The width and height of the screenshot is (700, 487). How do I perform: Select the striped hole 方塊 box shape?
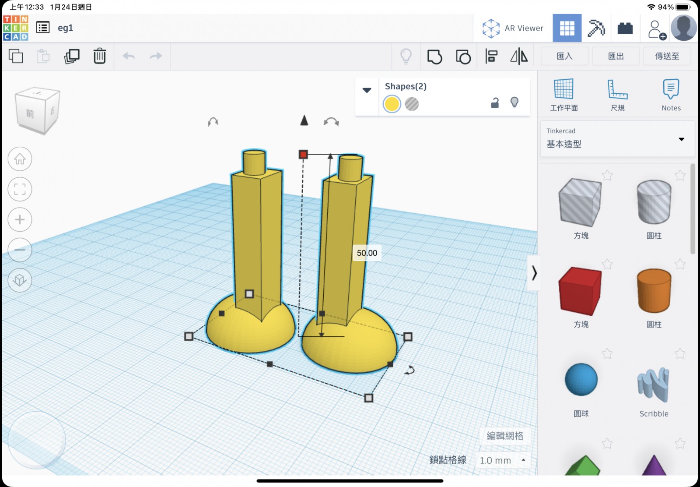[x=581, y=203]
